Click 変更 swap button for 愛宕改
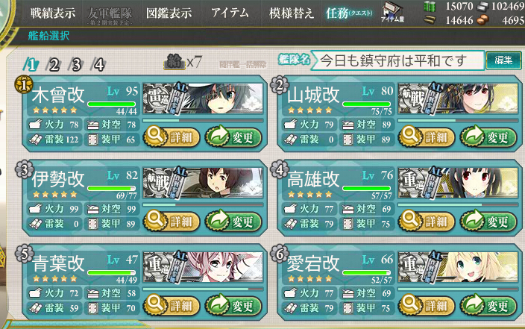This screenshot has width=525, height=329. pyautogui.click(x=489, y=306)
